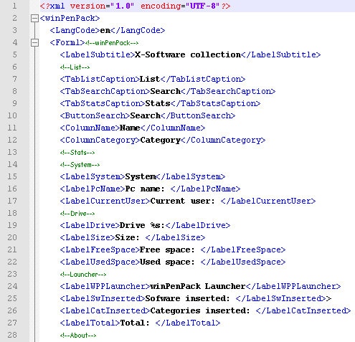
Task: Click the closing LabelDrive tag
Action: coord(198,225)
